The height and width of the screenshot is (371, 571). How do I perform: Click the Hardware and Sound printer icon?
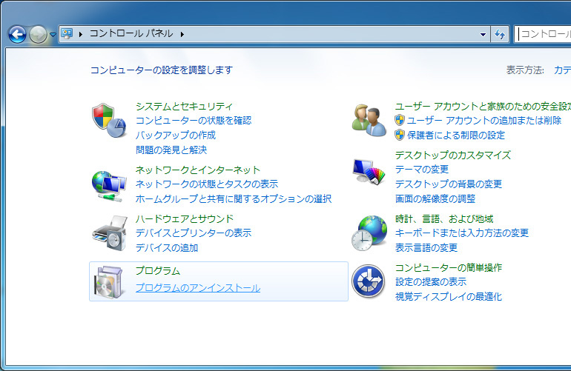110,233
